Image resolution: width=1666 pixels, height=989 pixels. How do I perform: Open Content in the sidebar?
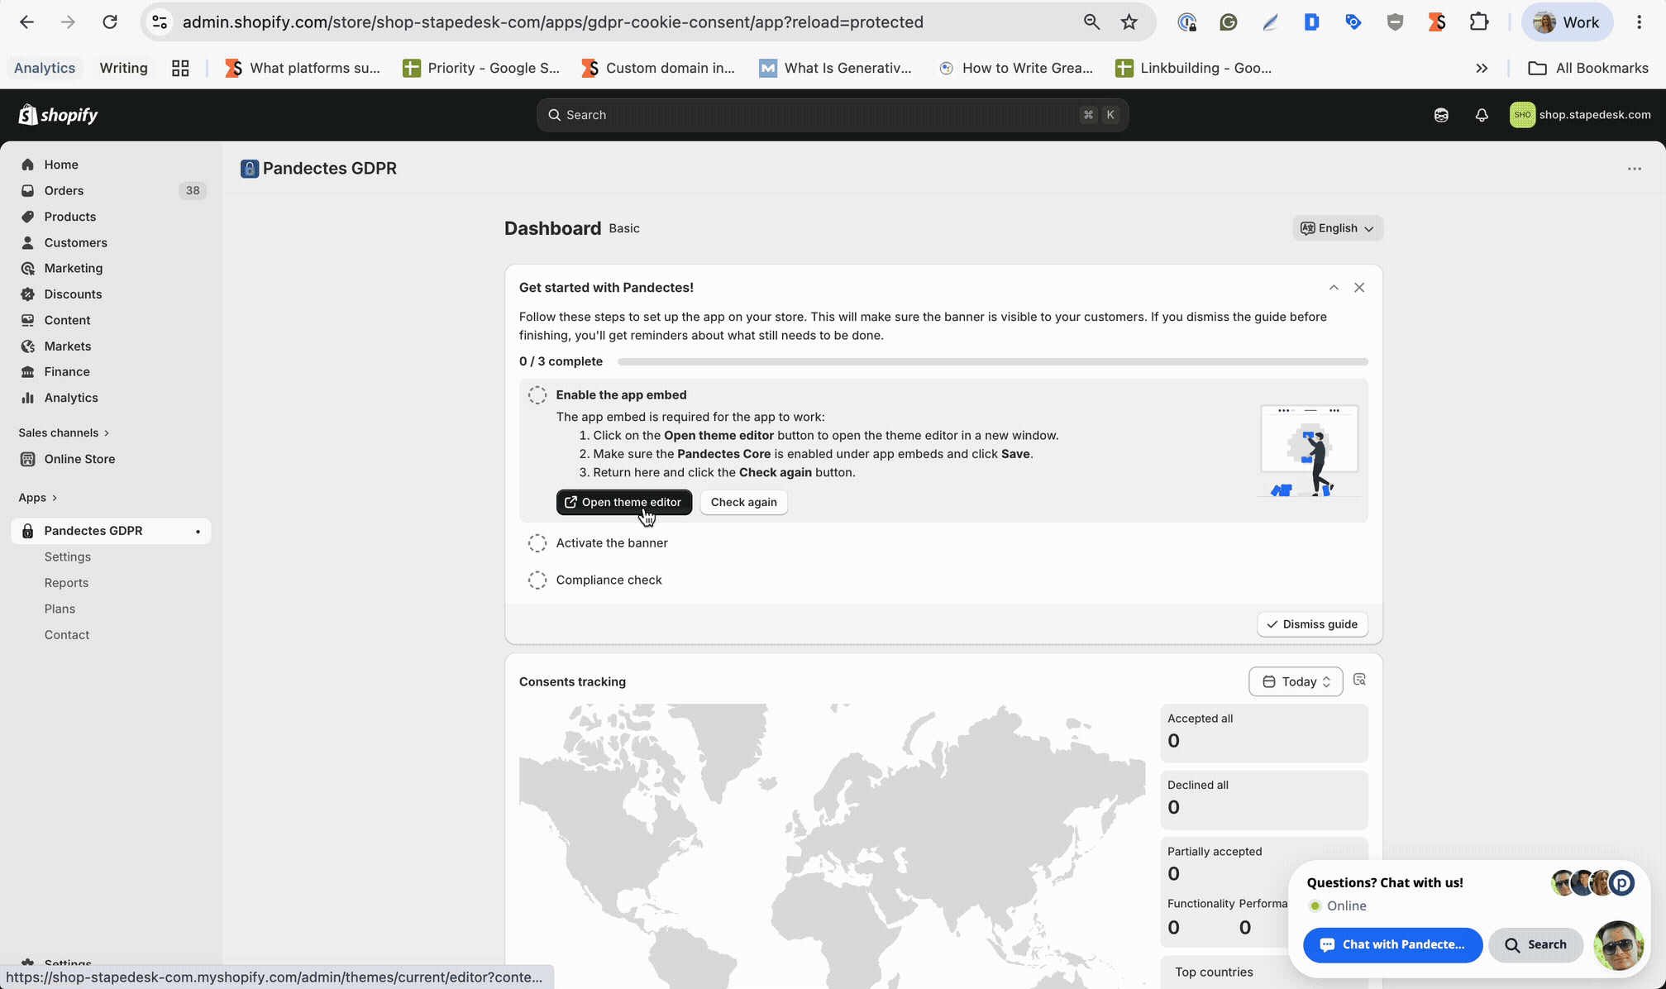point(67,320)
